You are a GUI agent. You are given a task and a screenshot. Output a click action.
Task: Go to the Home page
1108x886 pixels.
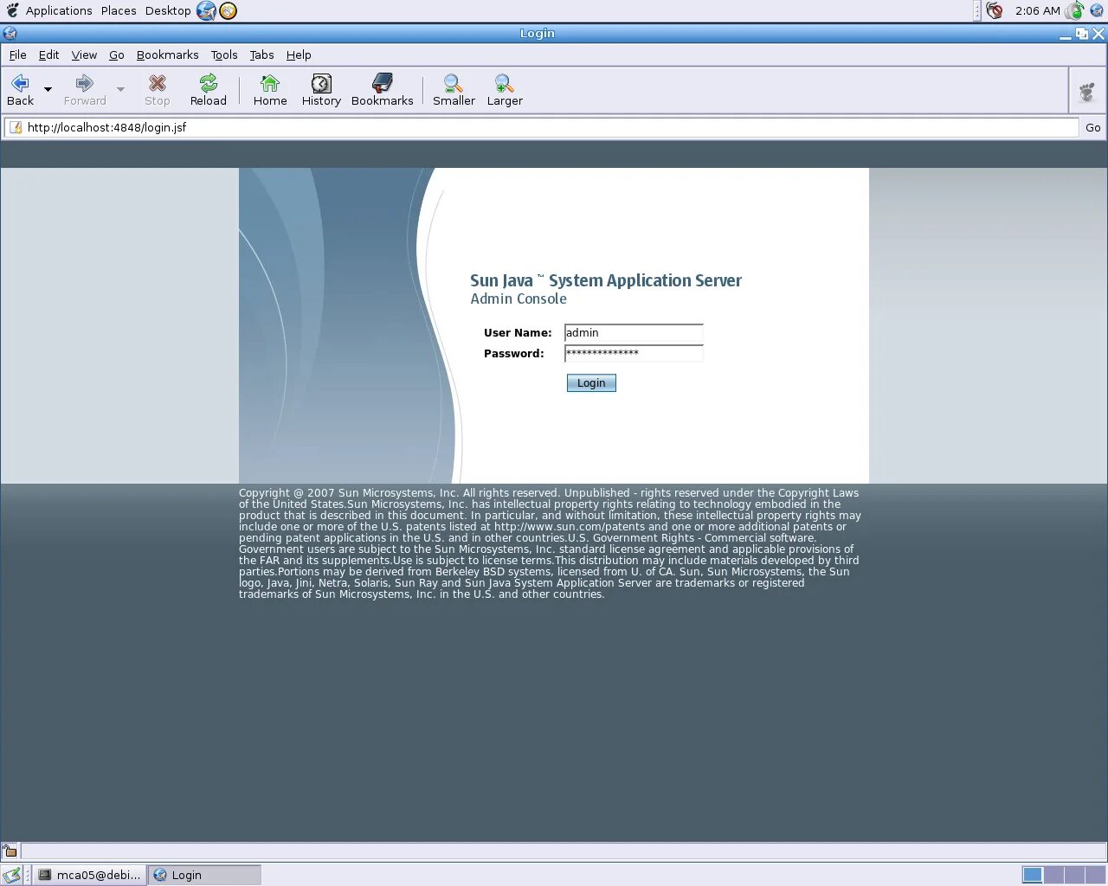[270, 90]
